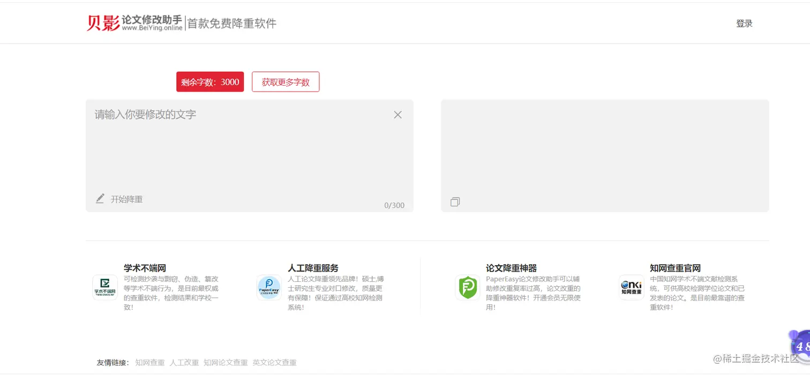Screen dimensions: 810x375
Task: Open the 登录 login link
Action: [x=744, y=24]
